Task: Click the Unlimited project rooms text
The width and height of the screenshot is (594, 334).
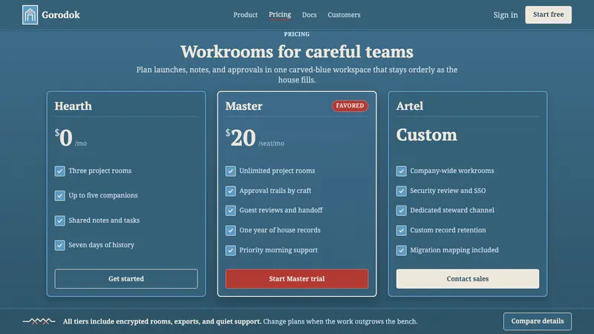Action: point(277,171)
